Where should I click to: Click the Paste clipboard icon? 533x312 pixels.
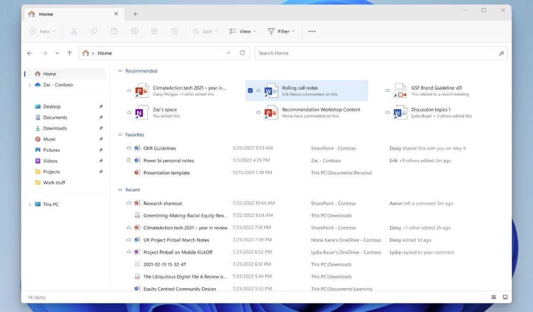tap(114, 32)
